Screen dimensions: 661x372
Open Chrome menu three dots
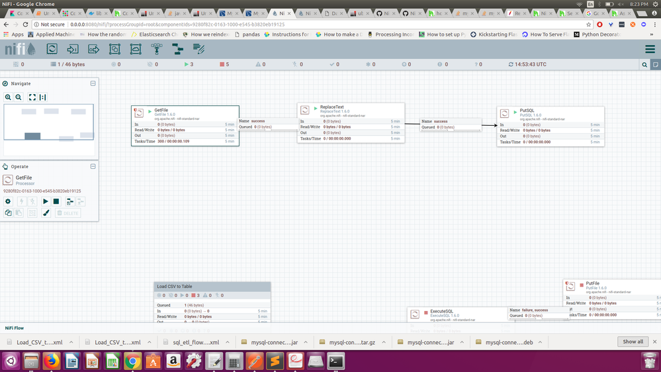point(654,24)
